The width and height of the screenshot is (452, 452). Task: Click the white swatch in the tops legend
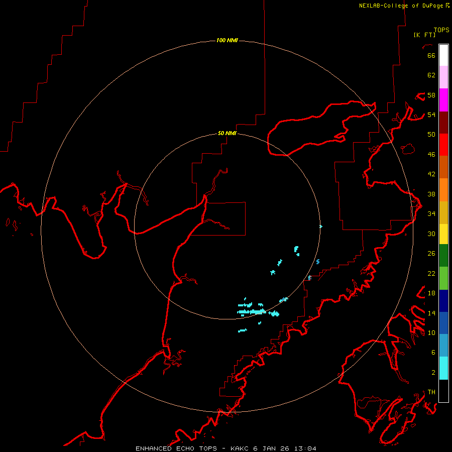[443, 55]
